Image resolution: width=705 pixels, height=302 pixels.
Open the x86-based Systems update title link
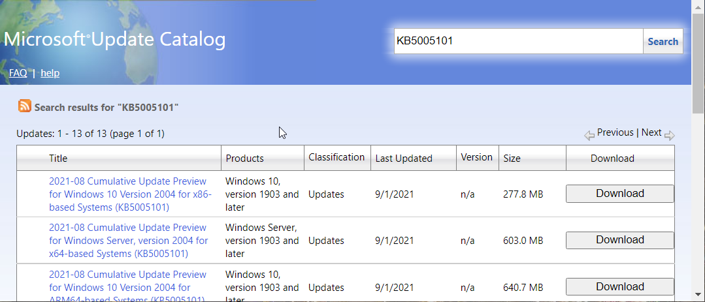tap(130, 194)
